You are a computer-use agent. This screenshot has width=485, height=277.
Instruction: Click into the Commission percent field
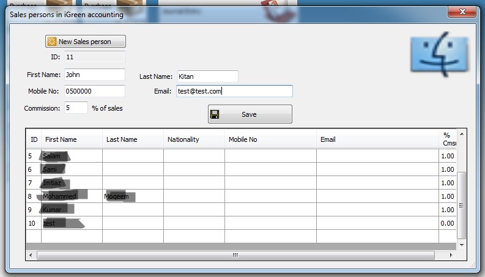point(76,108)
